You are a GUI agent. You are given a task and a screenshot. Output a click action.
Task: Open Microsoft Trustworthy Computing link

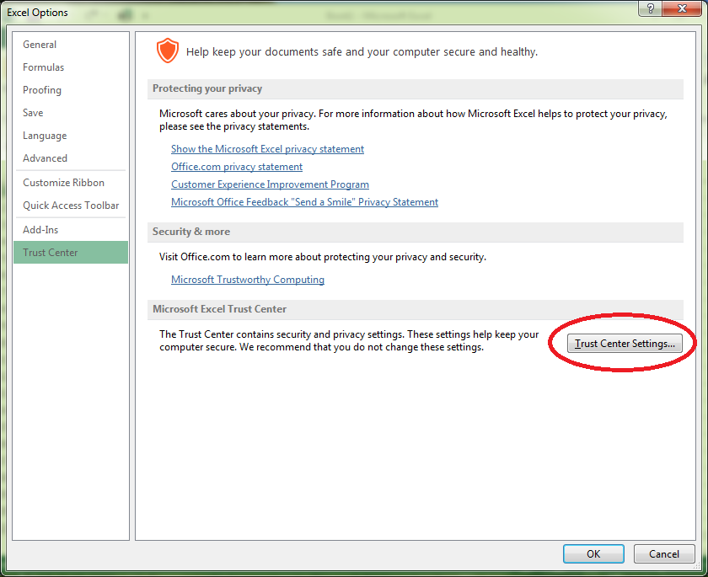pyautogui.click(x=248, y=280)
